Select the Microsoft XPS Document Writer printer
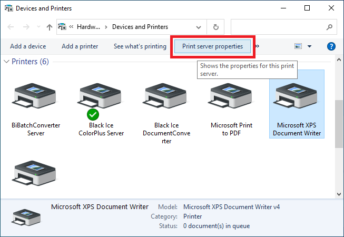The image size is (344, 237). (x=297, y=104)
